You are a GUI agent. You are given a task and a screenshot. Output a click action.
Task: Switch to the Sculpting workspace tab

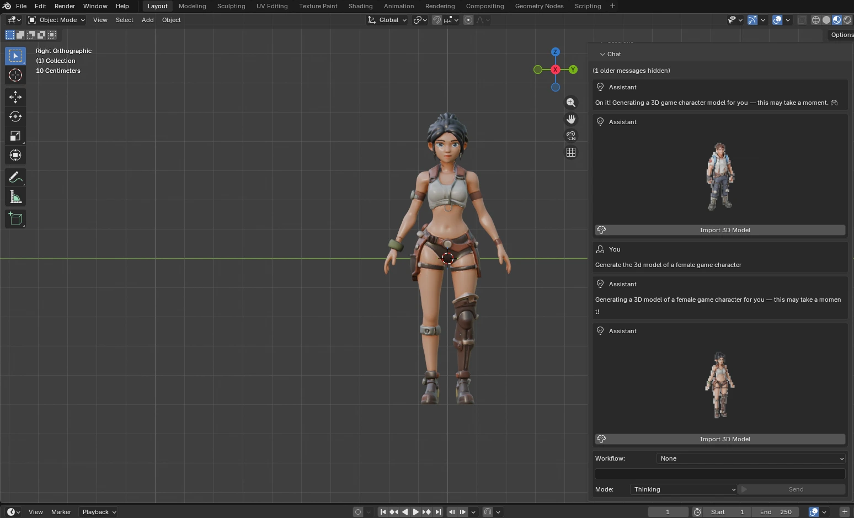tap(231, 6)
